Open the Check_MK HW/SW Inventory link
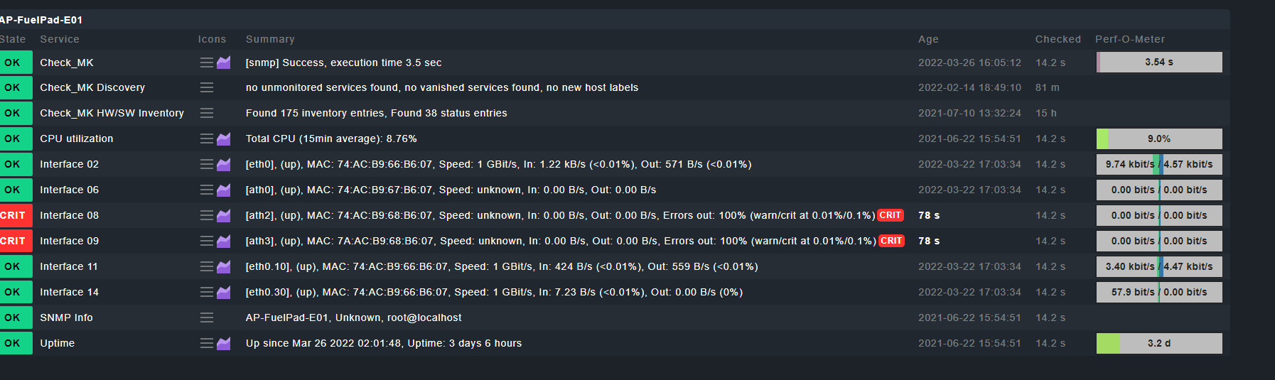Image resolution: width=1275 pixels, height=380 pixels. point(112,113)
